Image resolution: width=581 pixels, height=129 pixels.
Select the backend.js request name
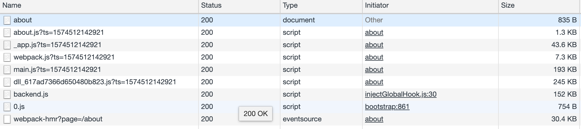pos(31,94)
